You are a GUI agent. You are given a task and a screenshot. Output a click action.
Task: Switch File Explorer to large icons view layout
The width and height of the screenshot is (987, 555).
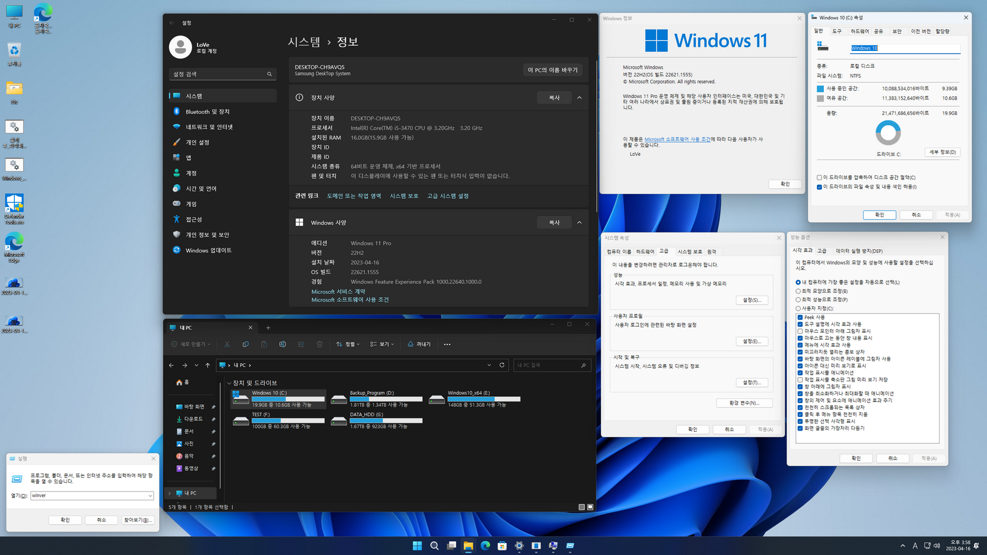tap(590, 507)
